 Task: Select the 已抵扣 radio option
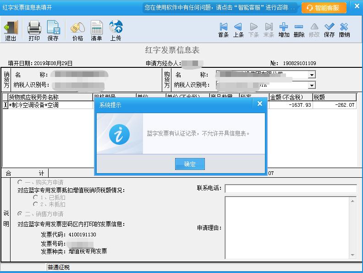(x=35, y=197)
